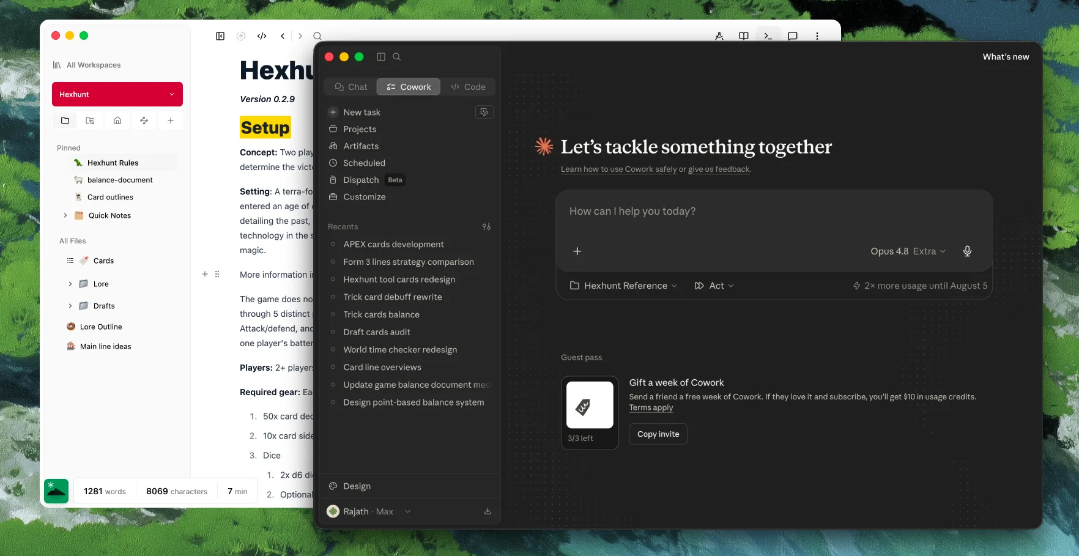Open Design in Cowork sidebar
Image resolution: width=1079 pixels, height=556 pixels.
[357, 486]
